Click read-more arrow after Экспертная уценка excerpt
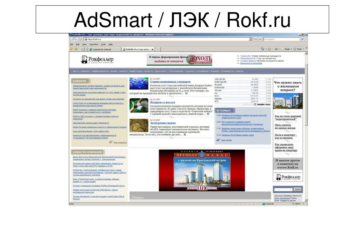 [185, 135]
